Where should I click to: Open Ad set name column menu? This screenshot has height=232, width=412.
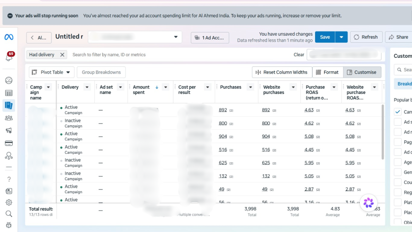pyautogui.click(x=120, y=87)
